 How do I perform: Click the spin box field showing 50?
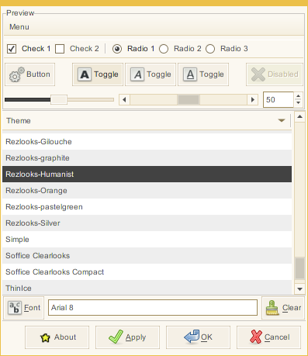click(279, 99)
